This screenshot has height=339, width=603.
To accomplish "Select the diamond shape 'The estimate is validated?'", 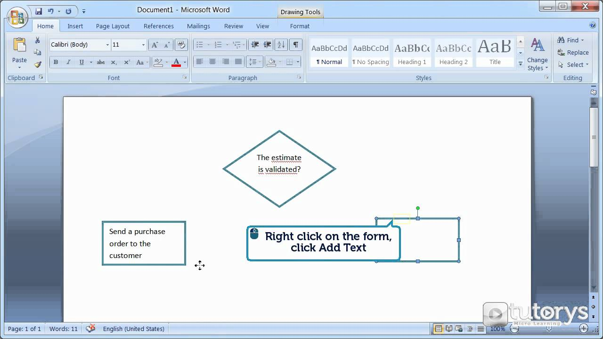I will pyautogui.click(x=279, y=169).
